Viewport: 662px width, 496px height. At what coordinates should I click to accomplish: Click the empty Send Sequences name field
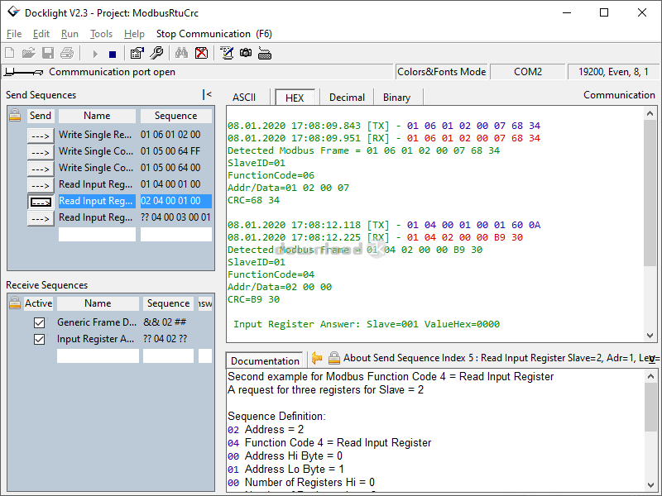[x=97, y=235]
